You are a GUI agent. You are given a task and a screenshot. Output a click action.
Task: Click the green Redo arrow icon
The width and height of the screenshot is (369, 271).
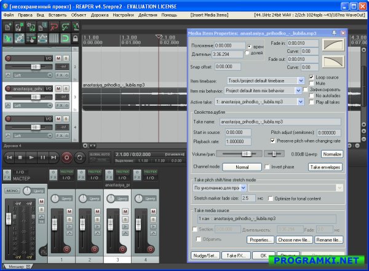pos(65,26)
